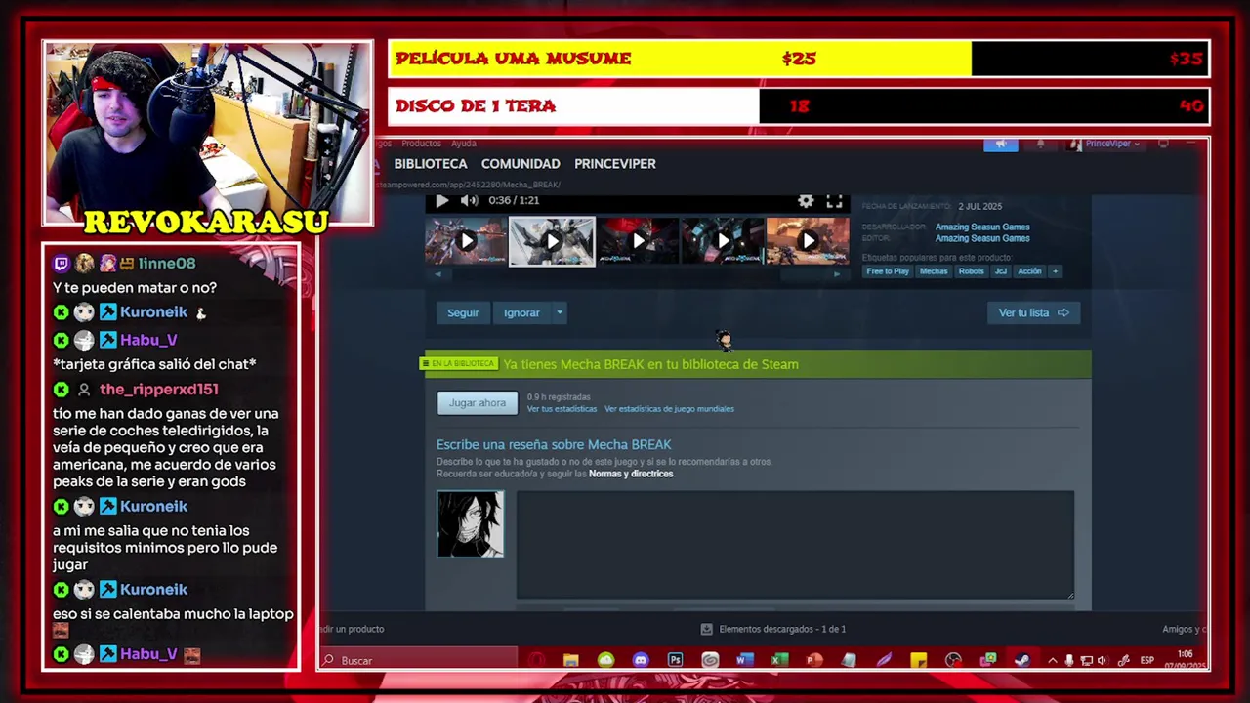
Task: Expand more tags with plus button
Action: 1055,271
